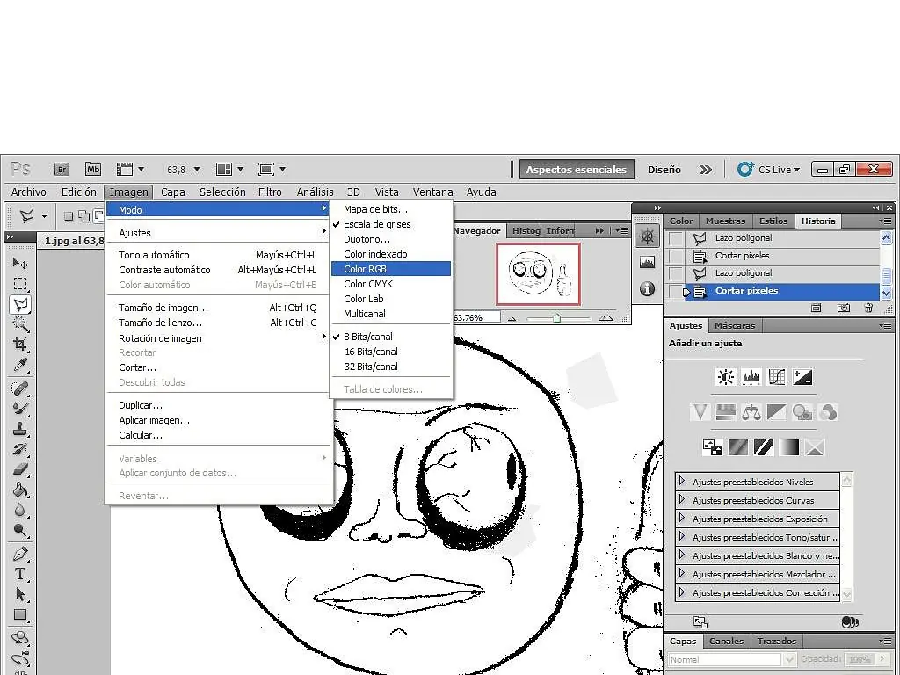Set history brush source for highlighted Cortar píxeles

coord(676,291)
